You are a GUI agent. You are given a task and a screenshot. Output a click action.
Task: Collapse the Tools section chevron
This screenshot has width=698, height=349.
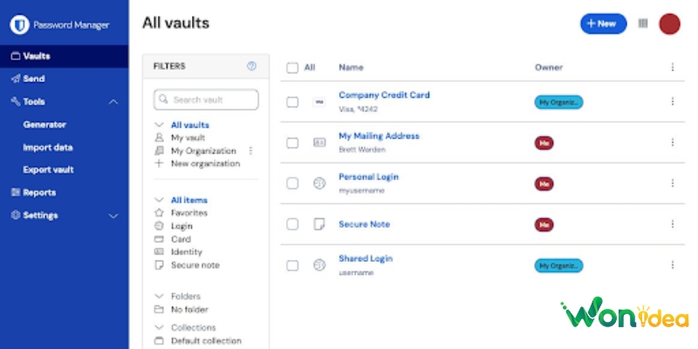[x=113, y=102]
